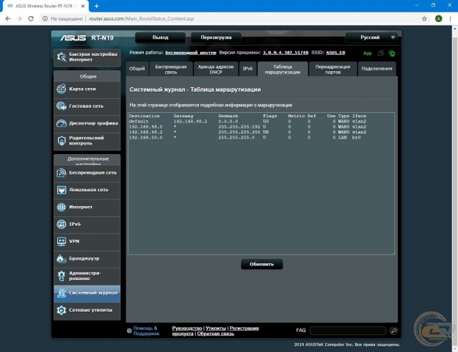
Task: Click the Обновить refresh button
Action: [x=262, y=264]
